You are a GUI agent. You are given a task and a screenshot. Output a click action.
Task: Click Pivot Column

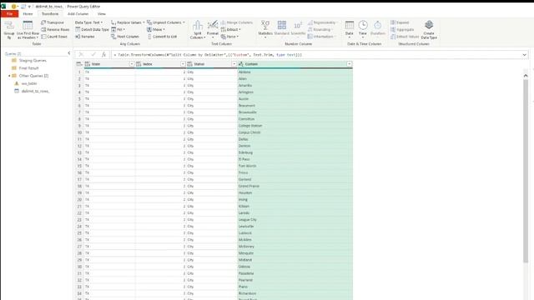pos(125,37)
